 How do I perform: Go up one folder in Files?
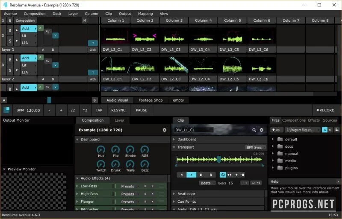tap(277, 130)
